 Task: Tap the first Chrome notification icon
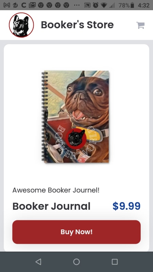click(x=41, y=5)
